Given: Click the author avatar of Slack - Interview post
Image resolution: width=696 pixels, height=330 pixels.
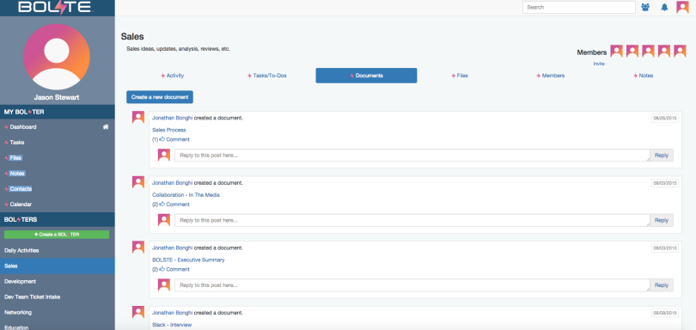Looking at the screenshot, I should coord(138,312).
